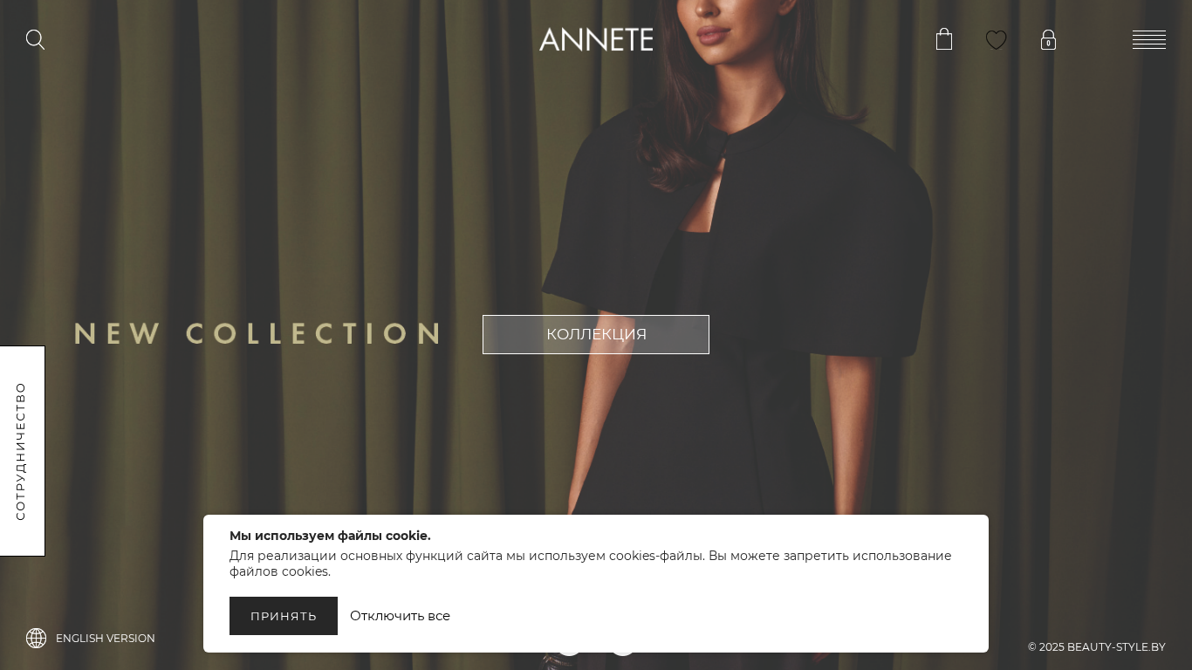Viewport: 1192px width, 670px height.
Task: Select the second partially hidden slider dot
Action: point(623,654)
